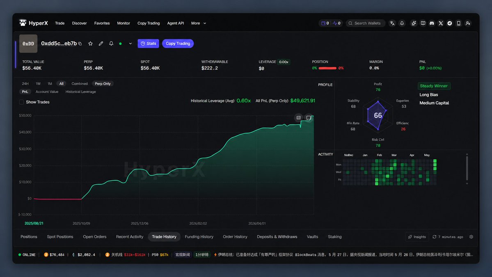Click the wallet counter icon

(325, 23)
